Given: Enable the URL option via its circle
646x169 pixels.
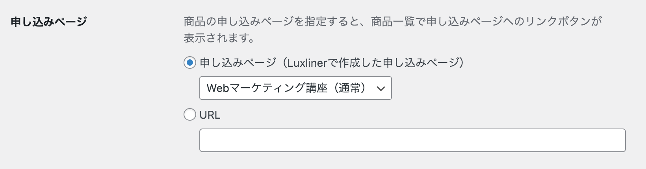Looking at the screenshot, I should point(190,115).
